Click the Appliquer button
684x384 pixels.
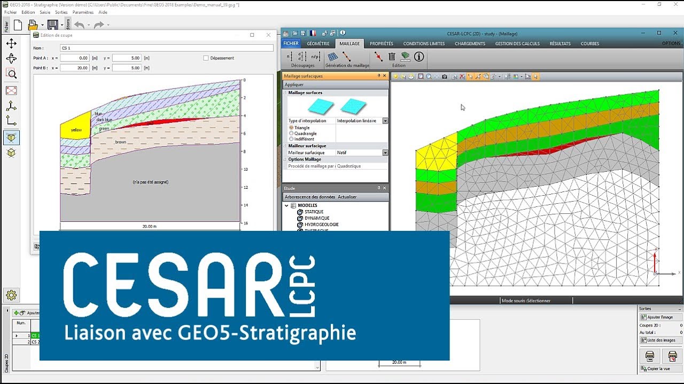point(294,85)
